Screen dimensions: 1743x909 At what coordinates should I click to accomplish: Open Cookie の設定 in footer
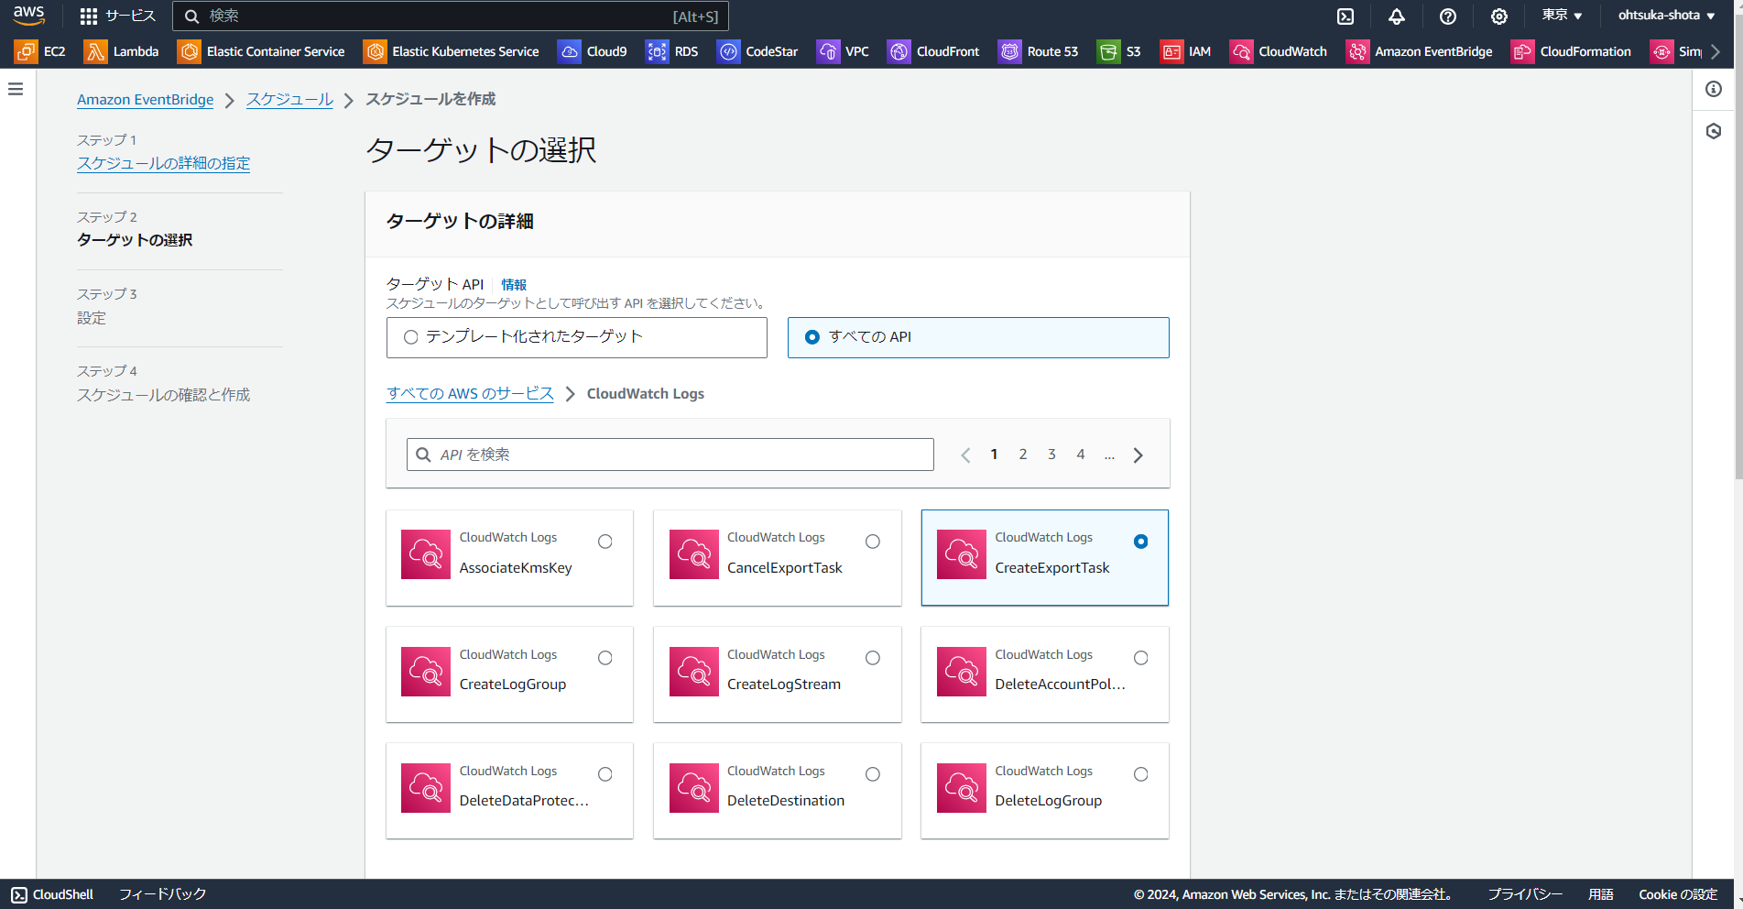(x=1678, y=894)
